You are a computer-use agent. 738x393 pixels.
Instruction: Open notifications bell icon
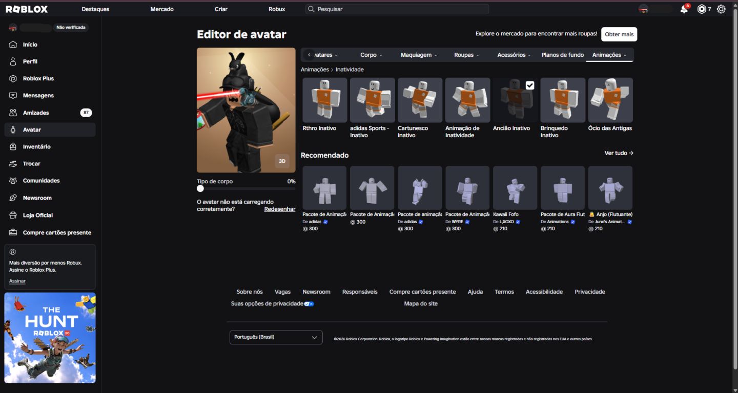pyautogui.click(x=684, y=9)
